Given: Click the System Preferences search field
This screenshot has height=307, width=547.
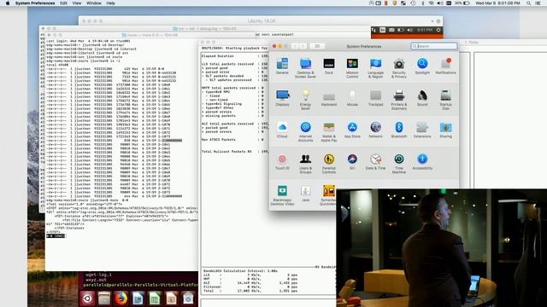Looking at the screenshot, I should click(x=433, y=46).
